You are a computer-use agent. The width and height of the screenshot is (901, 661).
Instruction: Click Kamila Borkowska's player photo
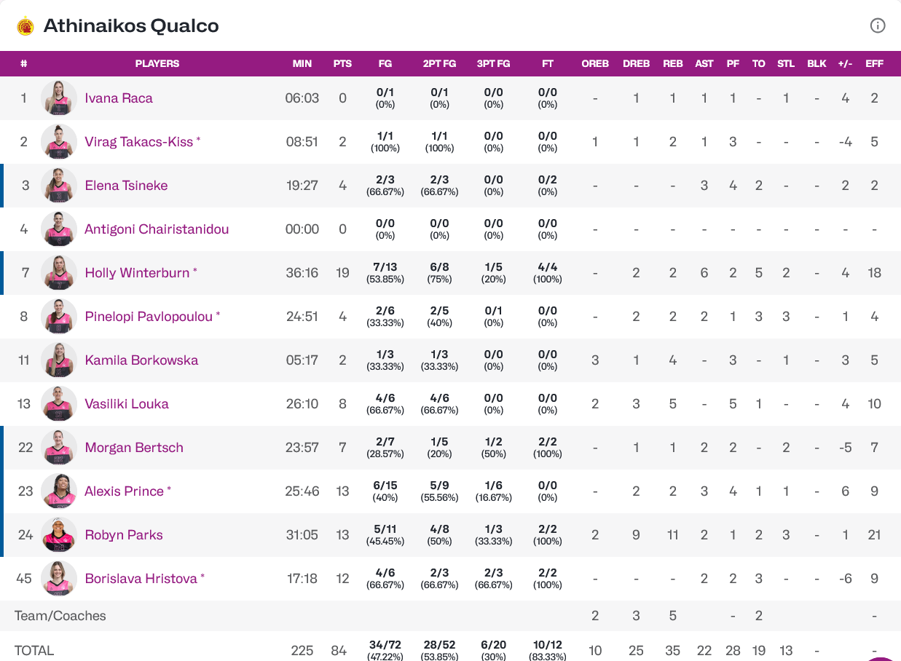[59, 360]
